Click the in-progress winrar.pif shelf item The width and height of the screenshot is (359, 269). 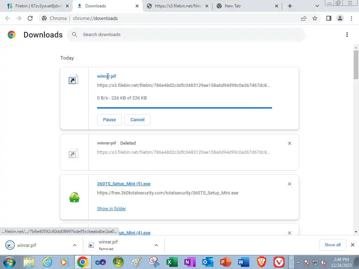[41, 245]
